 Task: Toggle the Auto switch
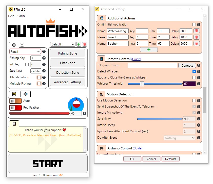15,101
